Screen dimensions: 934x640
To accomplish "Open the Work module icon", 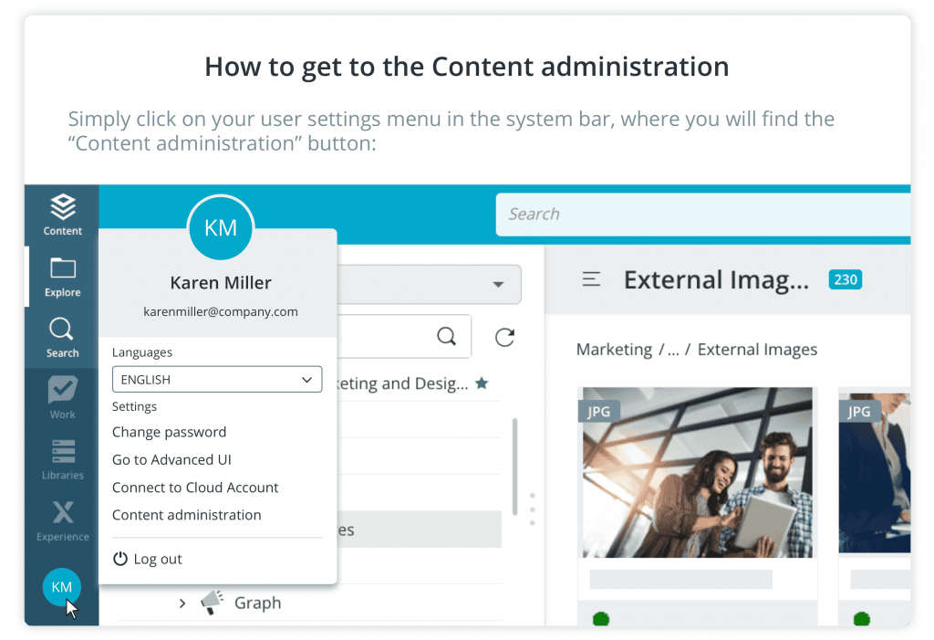I will (x=62, y=398).
